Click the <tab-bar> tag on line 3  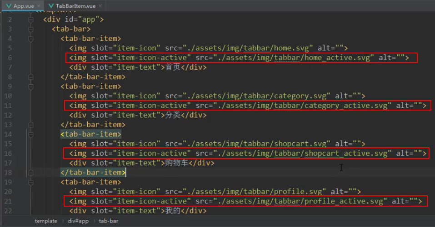(71, 29)
